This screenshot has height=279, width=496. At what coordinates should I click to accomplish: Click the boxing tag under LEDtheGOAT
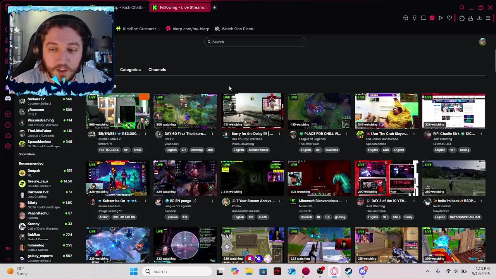[x=465, y=150]
